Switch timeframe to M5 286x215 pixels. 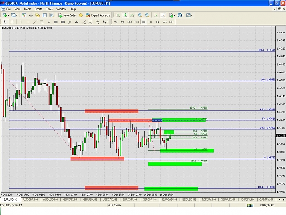123,22
